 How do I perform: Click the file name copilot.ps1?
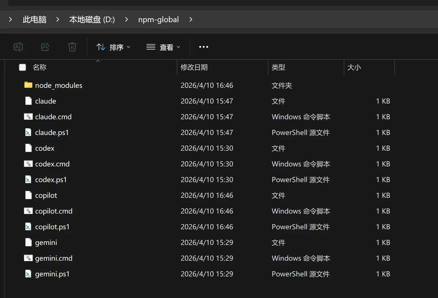pos(52,227)
